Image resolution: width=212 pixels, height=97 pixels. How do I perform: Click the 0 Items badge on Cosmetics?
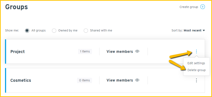[84, 80]
